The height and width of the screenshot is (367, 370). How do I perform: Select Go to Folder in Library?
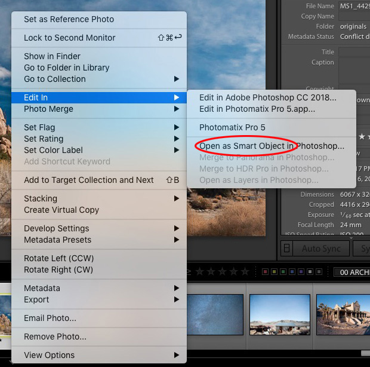coord(99,68)
